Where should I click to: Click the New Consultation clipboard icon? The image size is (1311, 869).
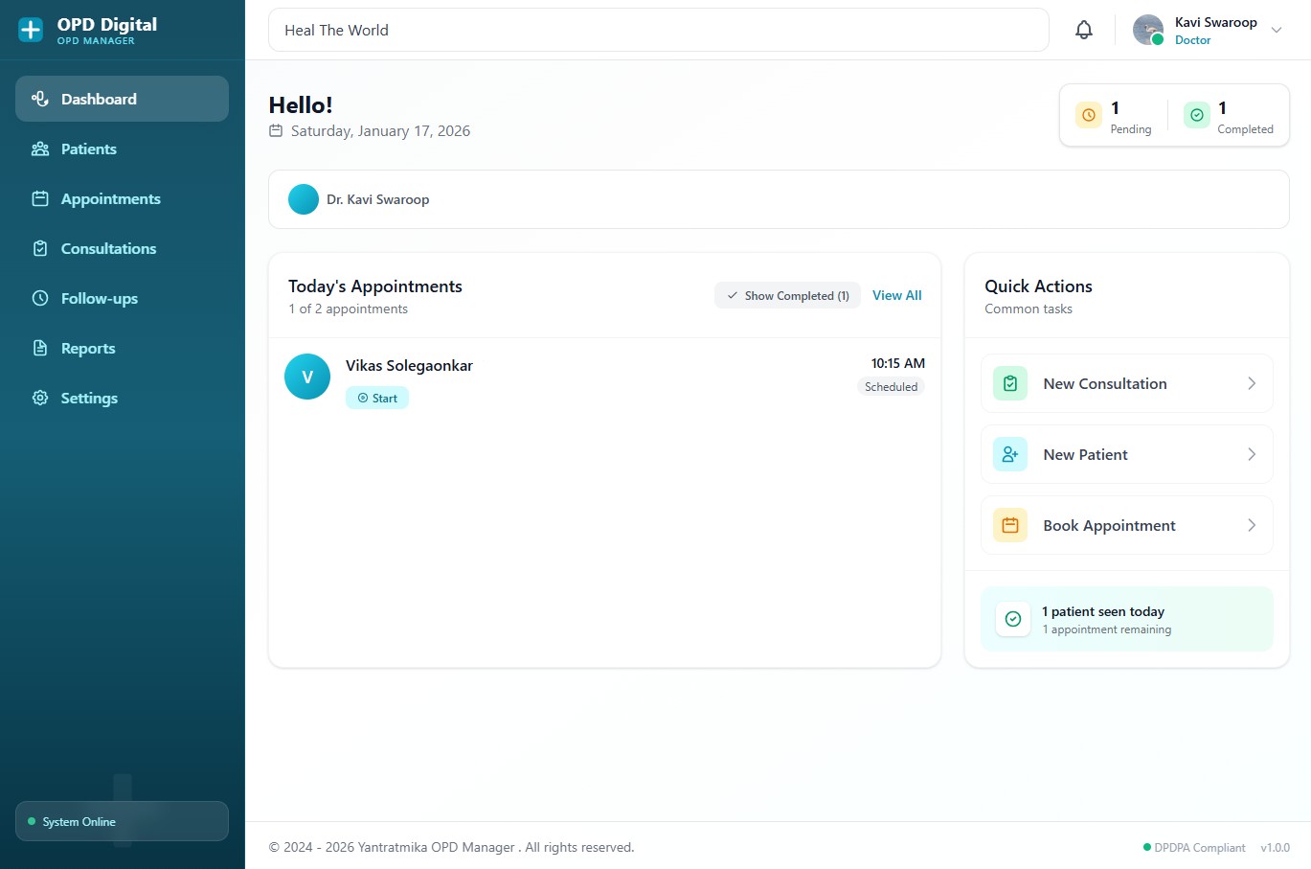1009,382
